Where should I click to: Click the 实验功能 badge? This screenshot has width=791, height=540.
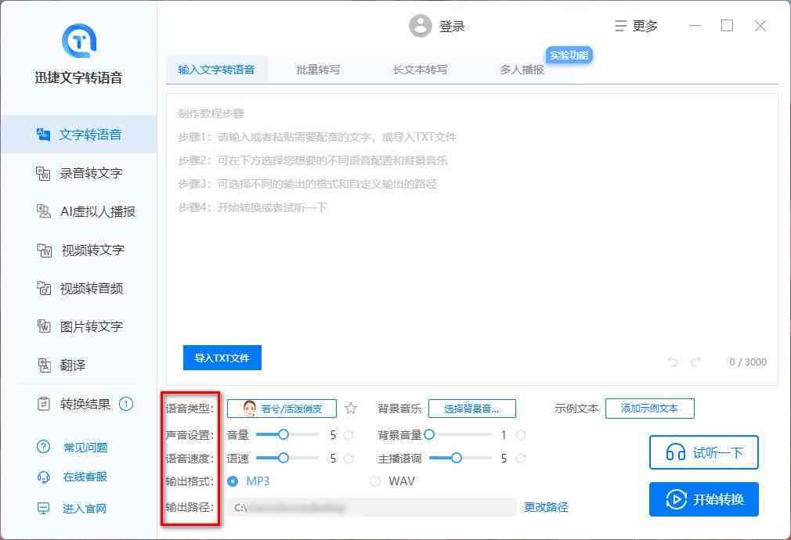click(569, 55)
